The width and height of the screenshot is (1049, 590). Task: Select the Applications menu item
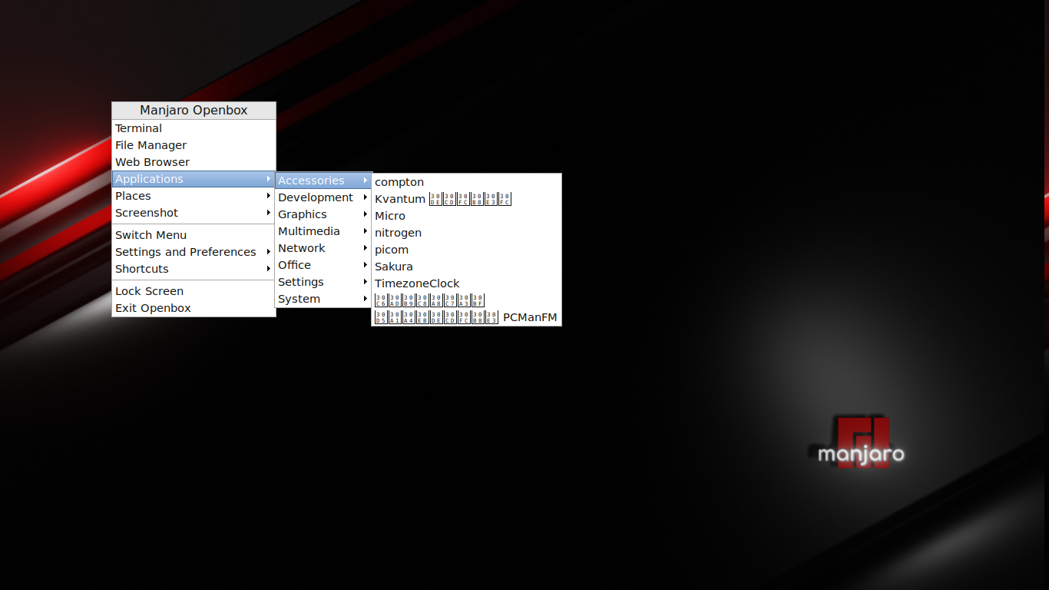(x=194, y=179)
